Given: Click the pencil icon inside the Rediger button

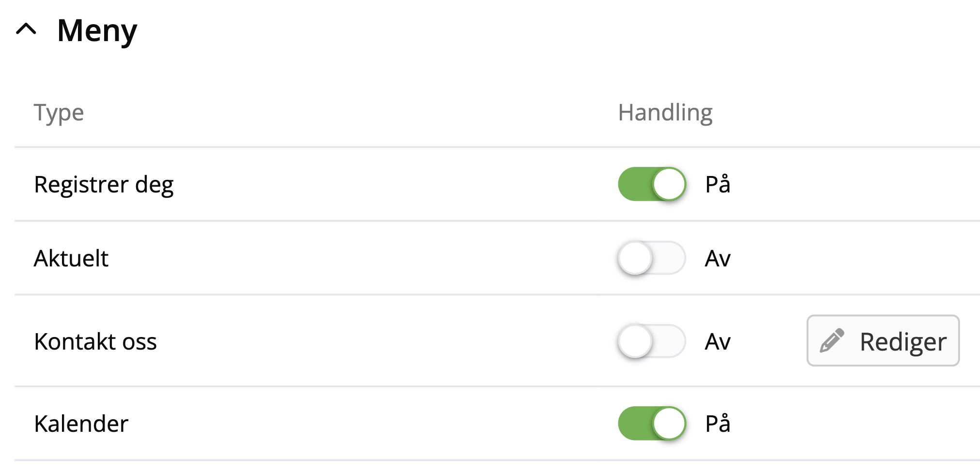Looking at the screenshot, I should coord(832,341).
